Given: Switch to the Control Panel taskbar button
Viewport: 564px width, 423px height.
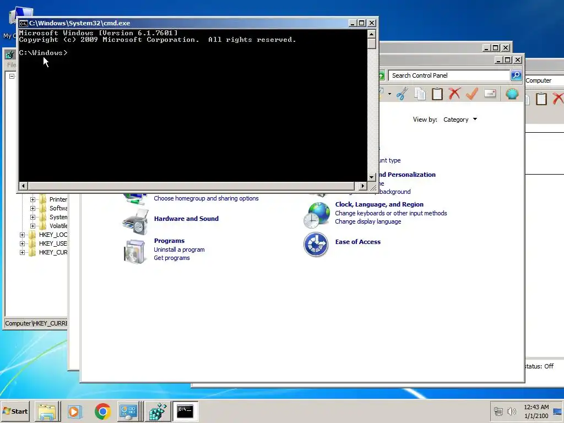Looking at the screenshot, I should point(129,411).
